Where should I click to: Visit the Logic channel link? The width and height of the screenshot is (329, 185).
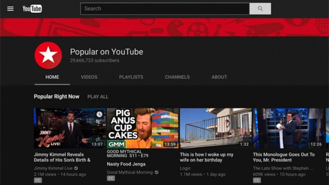(185, 168)
